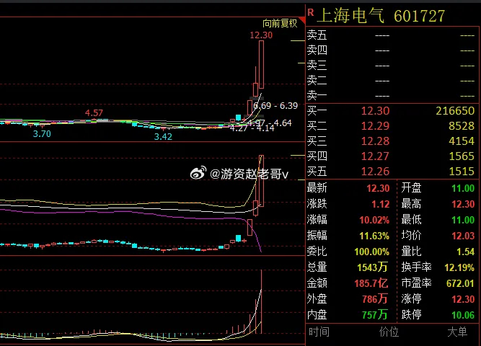Click the latest limit-up candlestick in top chart
Screen dimensions: 481x346
(261, 65)
